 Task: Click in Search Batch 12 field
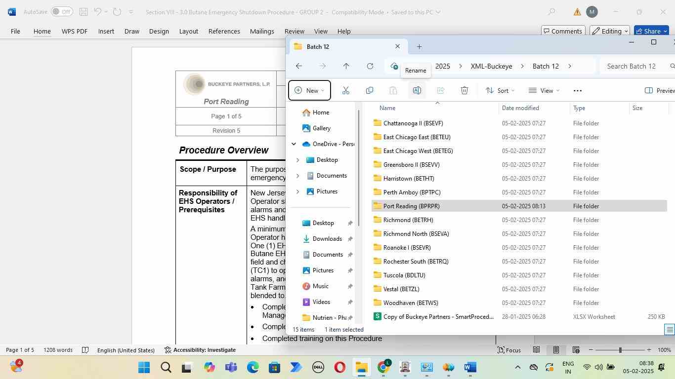636,66
